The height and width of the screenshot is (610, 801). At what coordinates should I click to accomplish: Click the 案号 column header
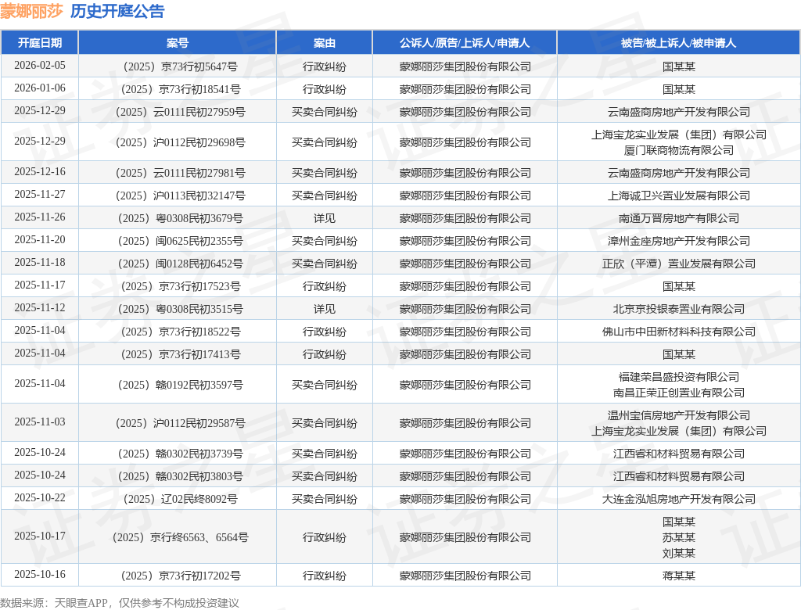[178, 43]
